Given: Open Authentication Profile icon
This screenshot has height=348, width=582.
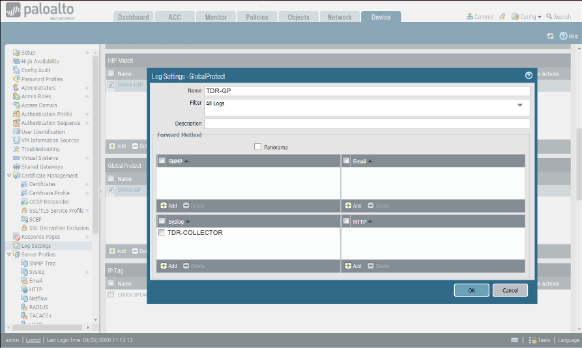Looking at the screenshot, I should click(16, 114).
